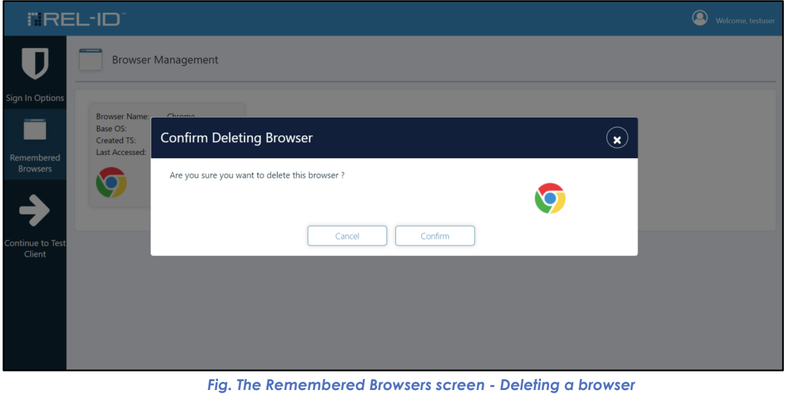Click the Welcome, testuser text
Image resolution: width=796 pixels, height=404 pixels.
745,20
